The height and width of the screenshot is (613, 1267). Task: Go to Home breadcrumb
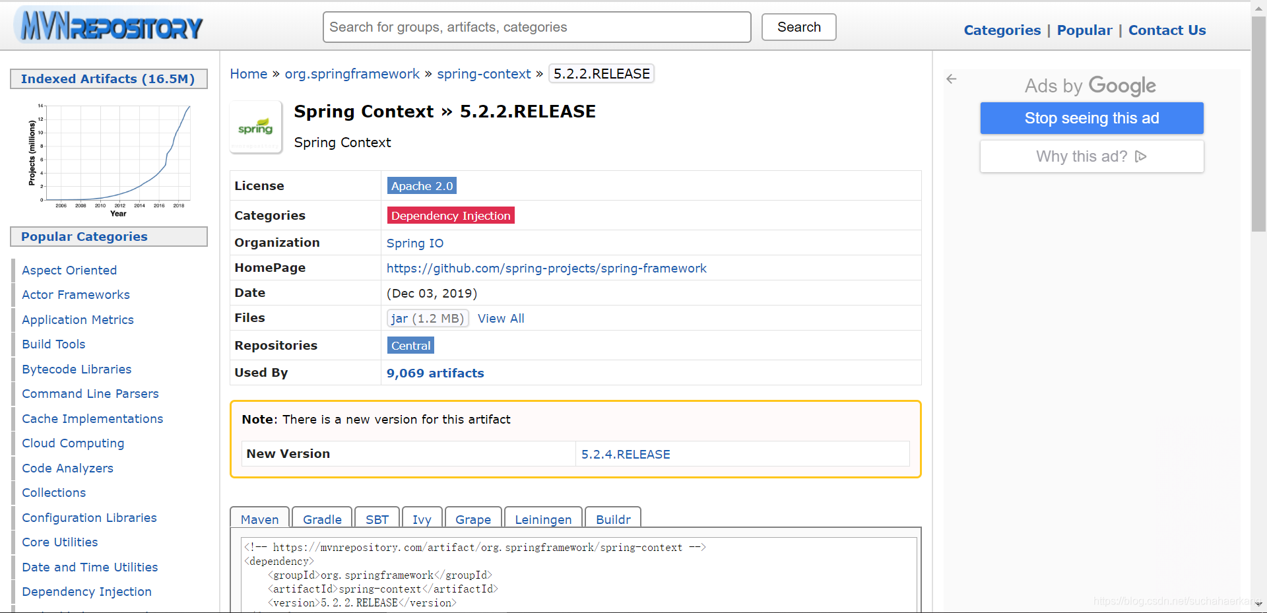pyautogui.click(x=248, y=74)
